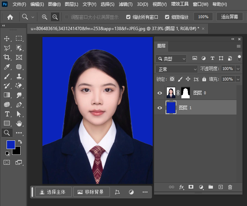Select the Move tool
This screenshot has width=247, height=206.
(7, 38)
